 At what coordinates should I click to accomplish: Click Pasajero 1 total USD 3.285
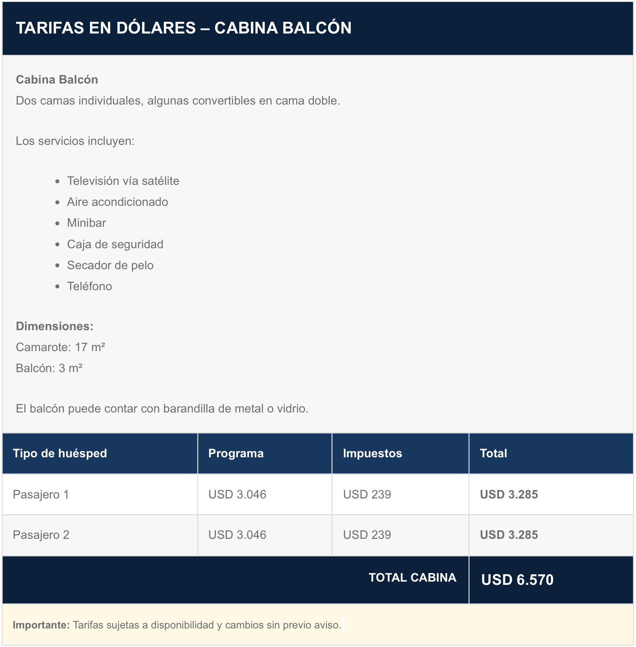pyautogui.click(x=509, y=494)
